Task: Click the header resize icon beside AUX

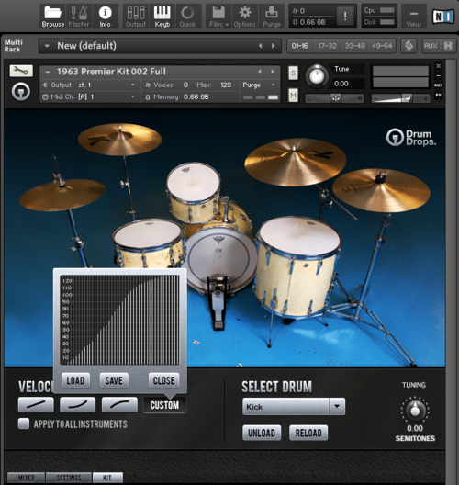Action: coord(448,46)
